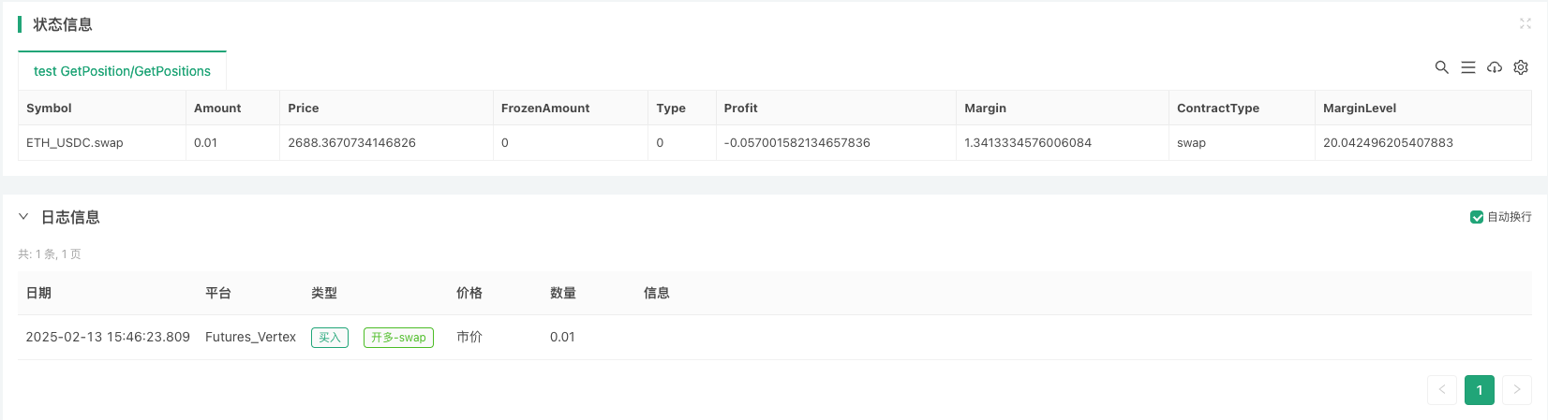Viewport: 1548px width, 420px height.
Task: Toggle the 自动换行 checkbox
Action: click(x=1477, y=217)
